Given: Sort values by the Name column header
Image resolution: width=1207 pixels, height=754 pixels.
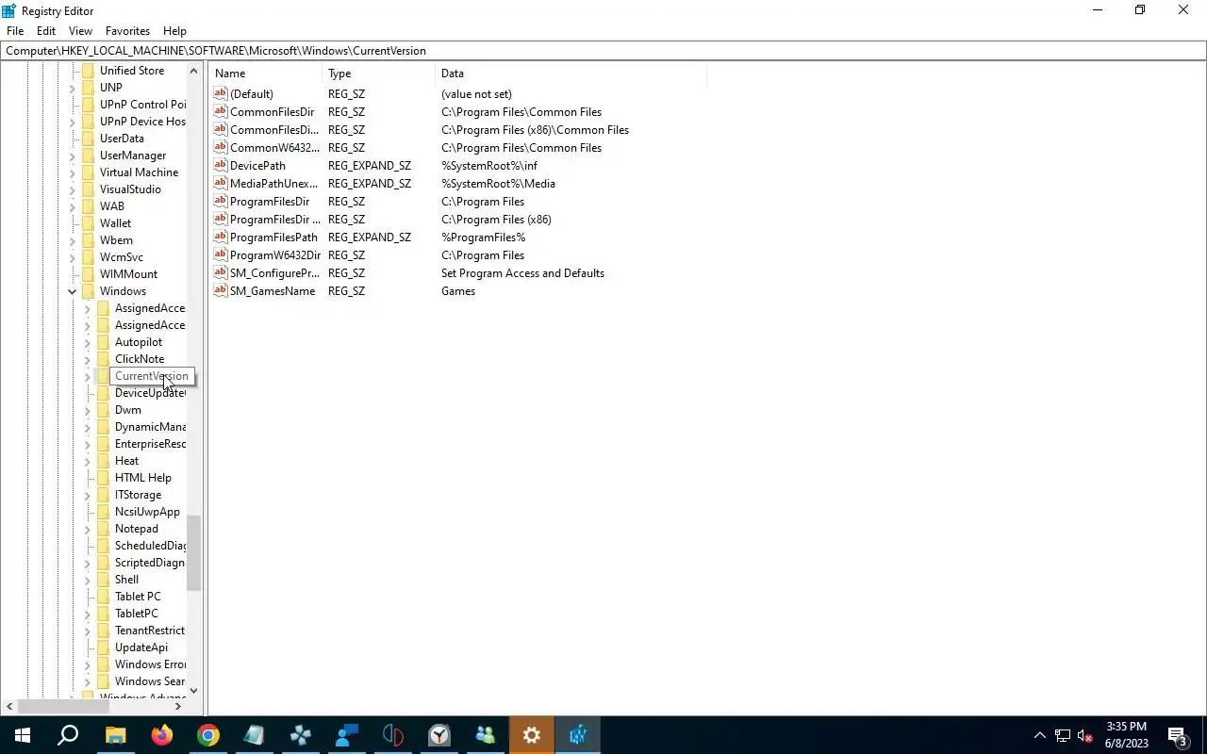Looking at the screenshot, I should (x=266, y=74).
